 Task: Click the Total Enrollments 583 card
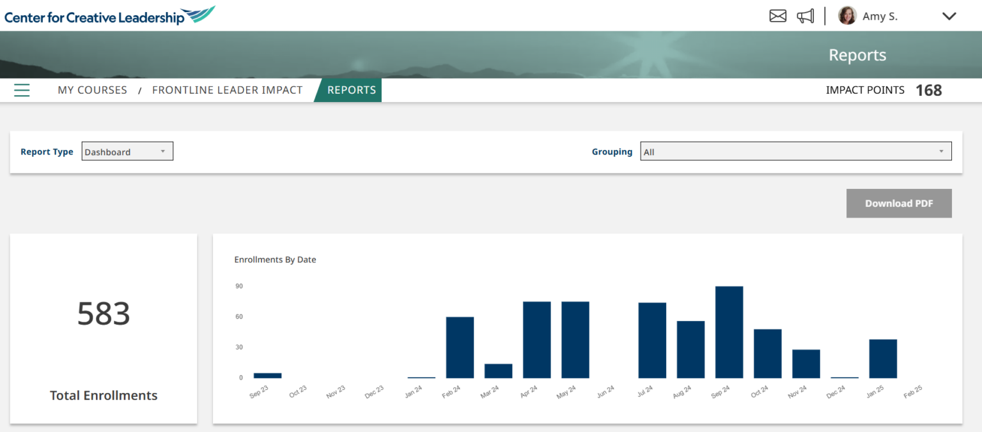103,328
